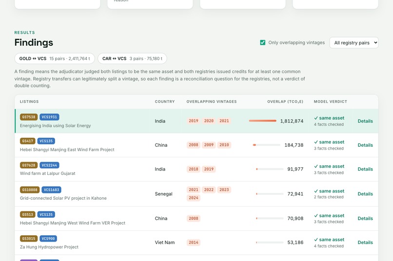Image resolution: width=393 pixels, height=261 pixels.
Task: Click the 2009 vintage tag in GS417 row
Action: [209, 145]
